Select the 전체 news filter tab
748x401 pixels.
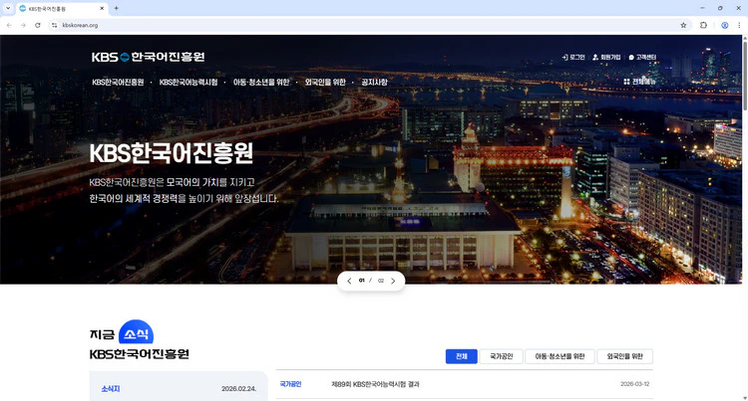click(x=462, y=356)
